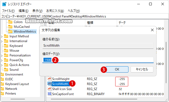Click the ScrollHeight string value icon
The height and width of the screenshot is (102, 169).
(x=50, y=79)
